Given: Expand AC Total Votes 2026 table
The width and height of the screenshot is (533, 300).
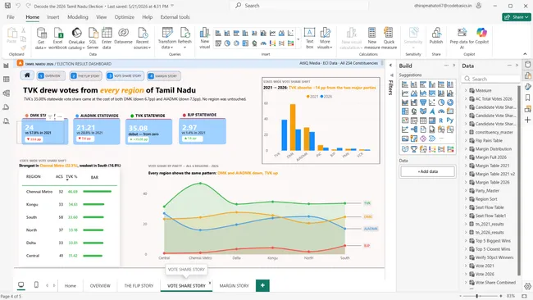Looking at the screenshot, I should [x=466, y=99].
